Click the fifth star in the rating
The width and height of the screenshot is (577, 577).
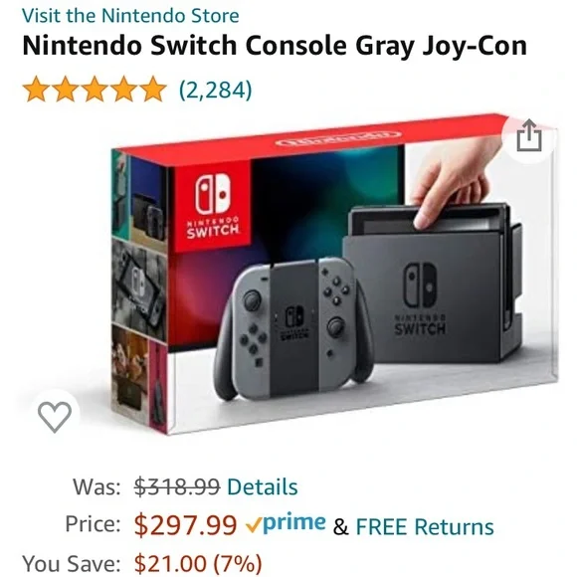point(153,90)
